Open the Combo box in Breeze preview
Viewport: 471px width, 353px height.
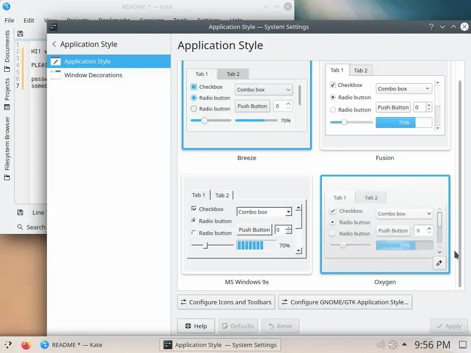264,90
